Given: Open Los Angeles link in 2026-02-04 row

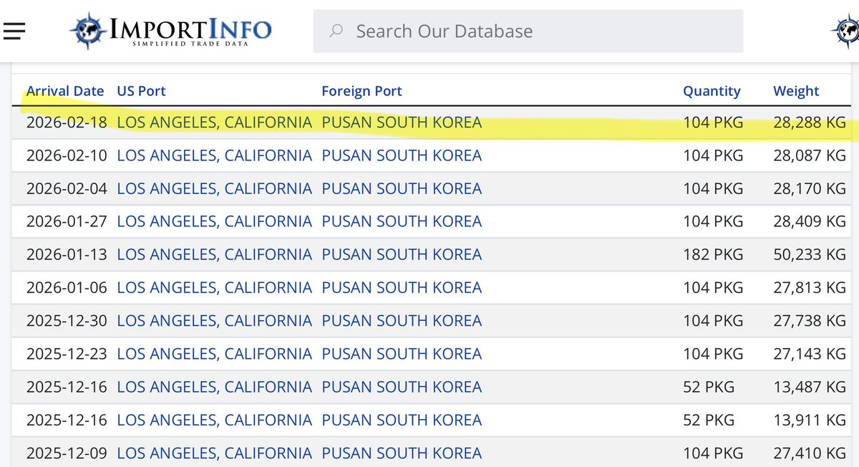Looking at the screenshot, I should [x=214, y=188].
